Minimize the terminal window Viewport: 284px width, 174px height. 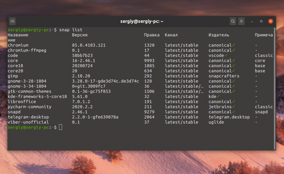click(x=252, y=21)
